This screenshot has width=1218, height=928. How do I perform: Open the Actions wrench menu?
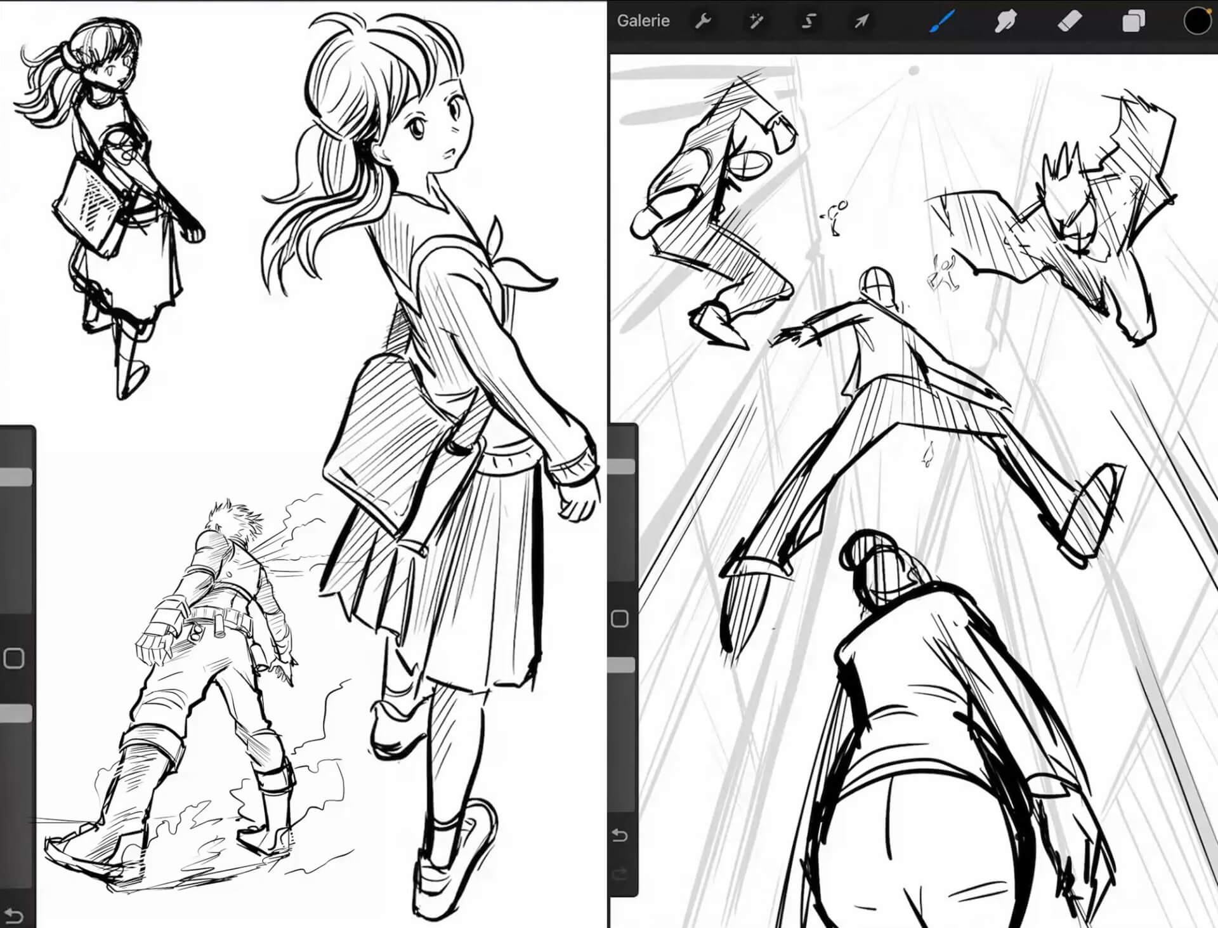click(x=703, y=22)
